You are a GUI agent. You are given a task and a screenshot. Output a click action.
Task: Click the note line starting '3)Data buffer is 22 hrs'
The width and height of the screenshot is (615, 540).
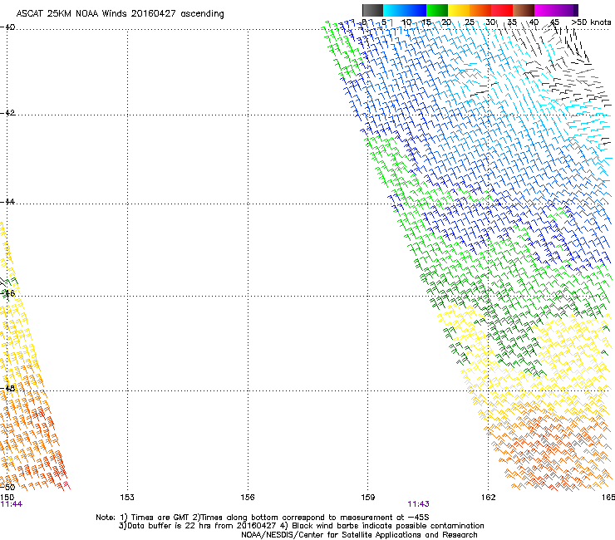301,526
